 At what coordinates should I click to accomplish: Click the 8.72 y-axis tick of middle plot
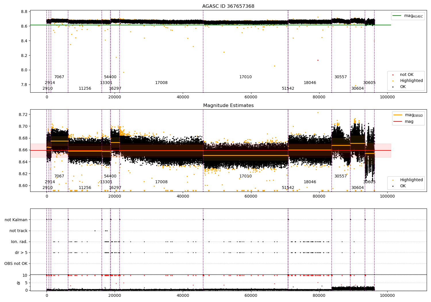click(x=23, y=114)
